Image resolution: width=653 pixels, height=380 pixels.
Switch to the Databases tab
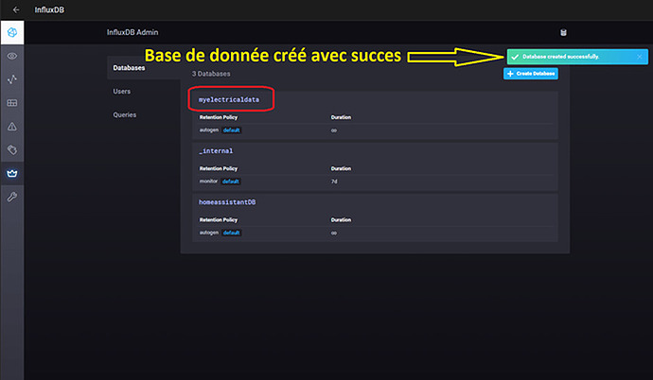tap(129, 68)
